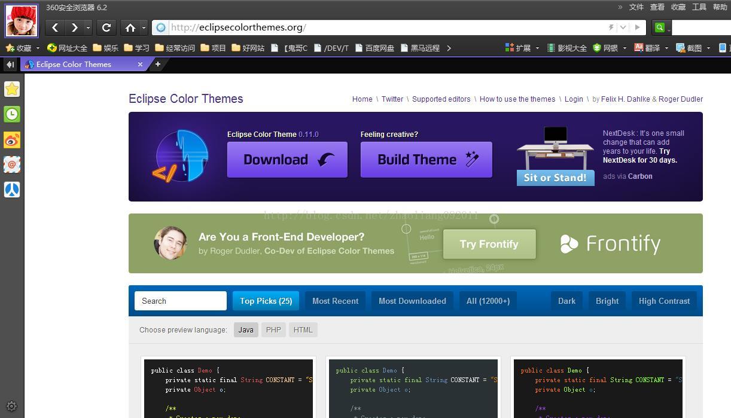Open the 文件 menu
The image size is (731, 418).
click(636, 7)
